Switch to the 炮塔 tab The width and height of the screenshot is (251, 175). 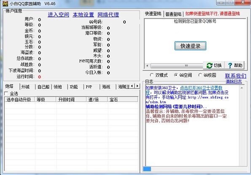[9, 86]
